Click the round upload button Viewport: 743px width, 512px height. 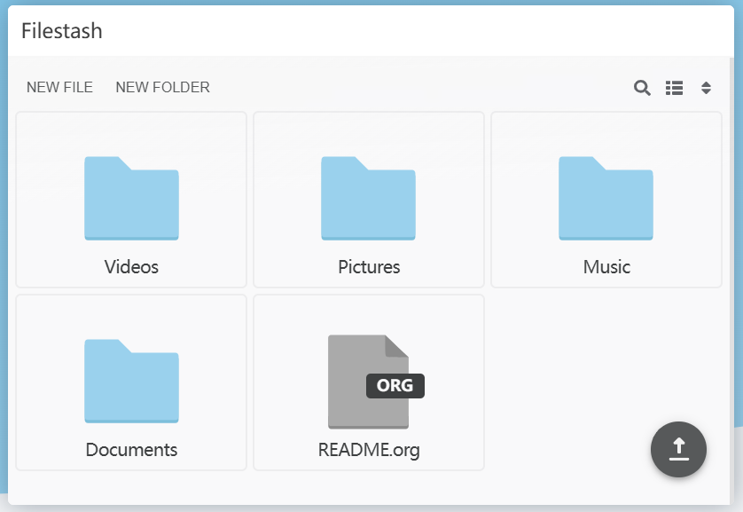[x=678, y=450]
